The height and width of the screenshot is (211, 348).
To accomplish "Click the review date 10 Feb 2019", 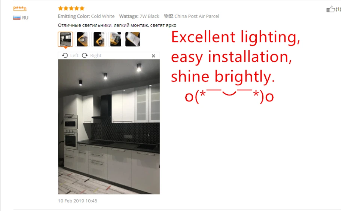I will tap(77, 201).
